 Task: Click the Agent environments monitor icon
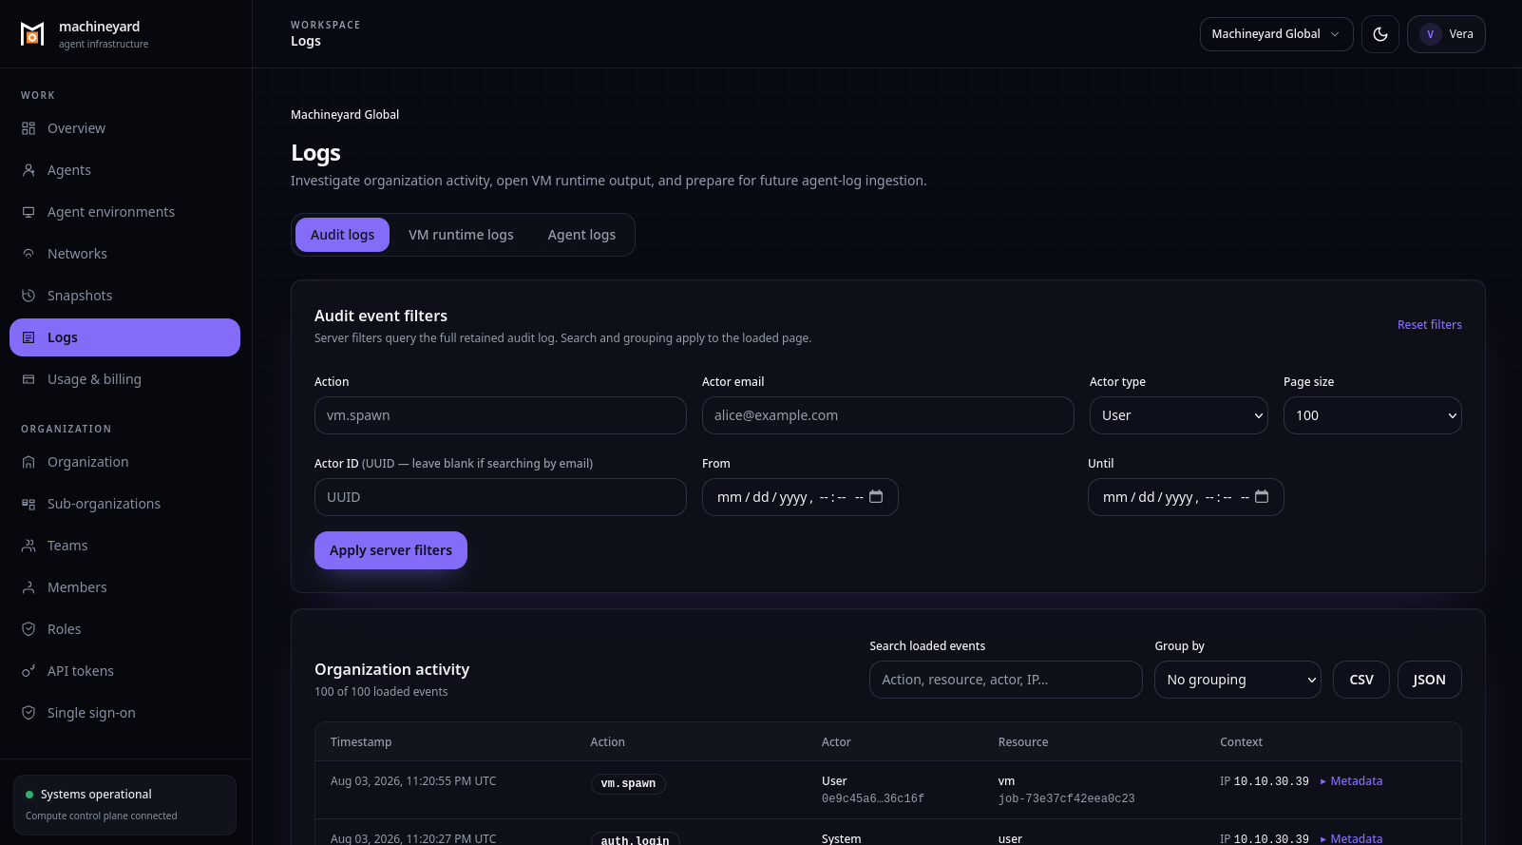[x=29, y=212]
